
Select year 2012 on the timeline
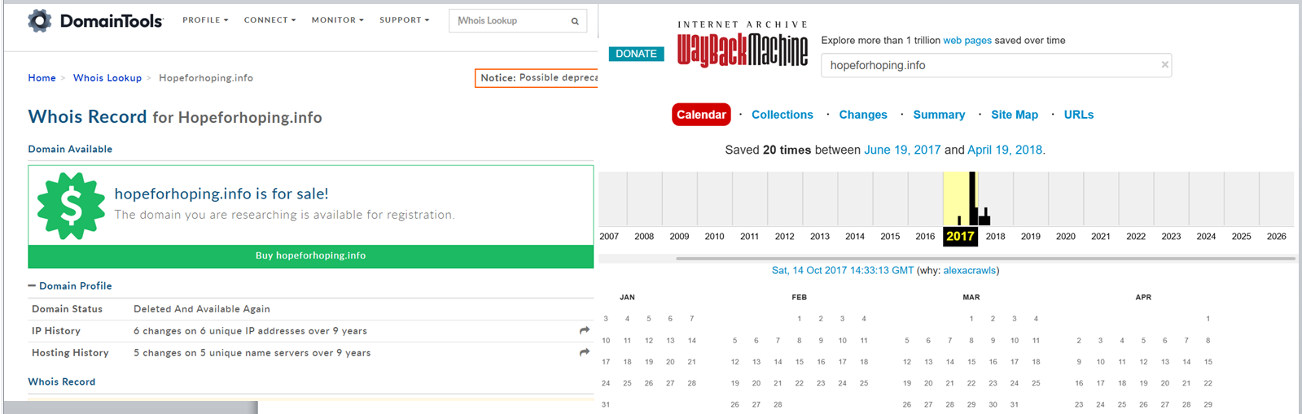(784, 236)
